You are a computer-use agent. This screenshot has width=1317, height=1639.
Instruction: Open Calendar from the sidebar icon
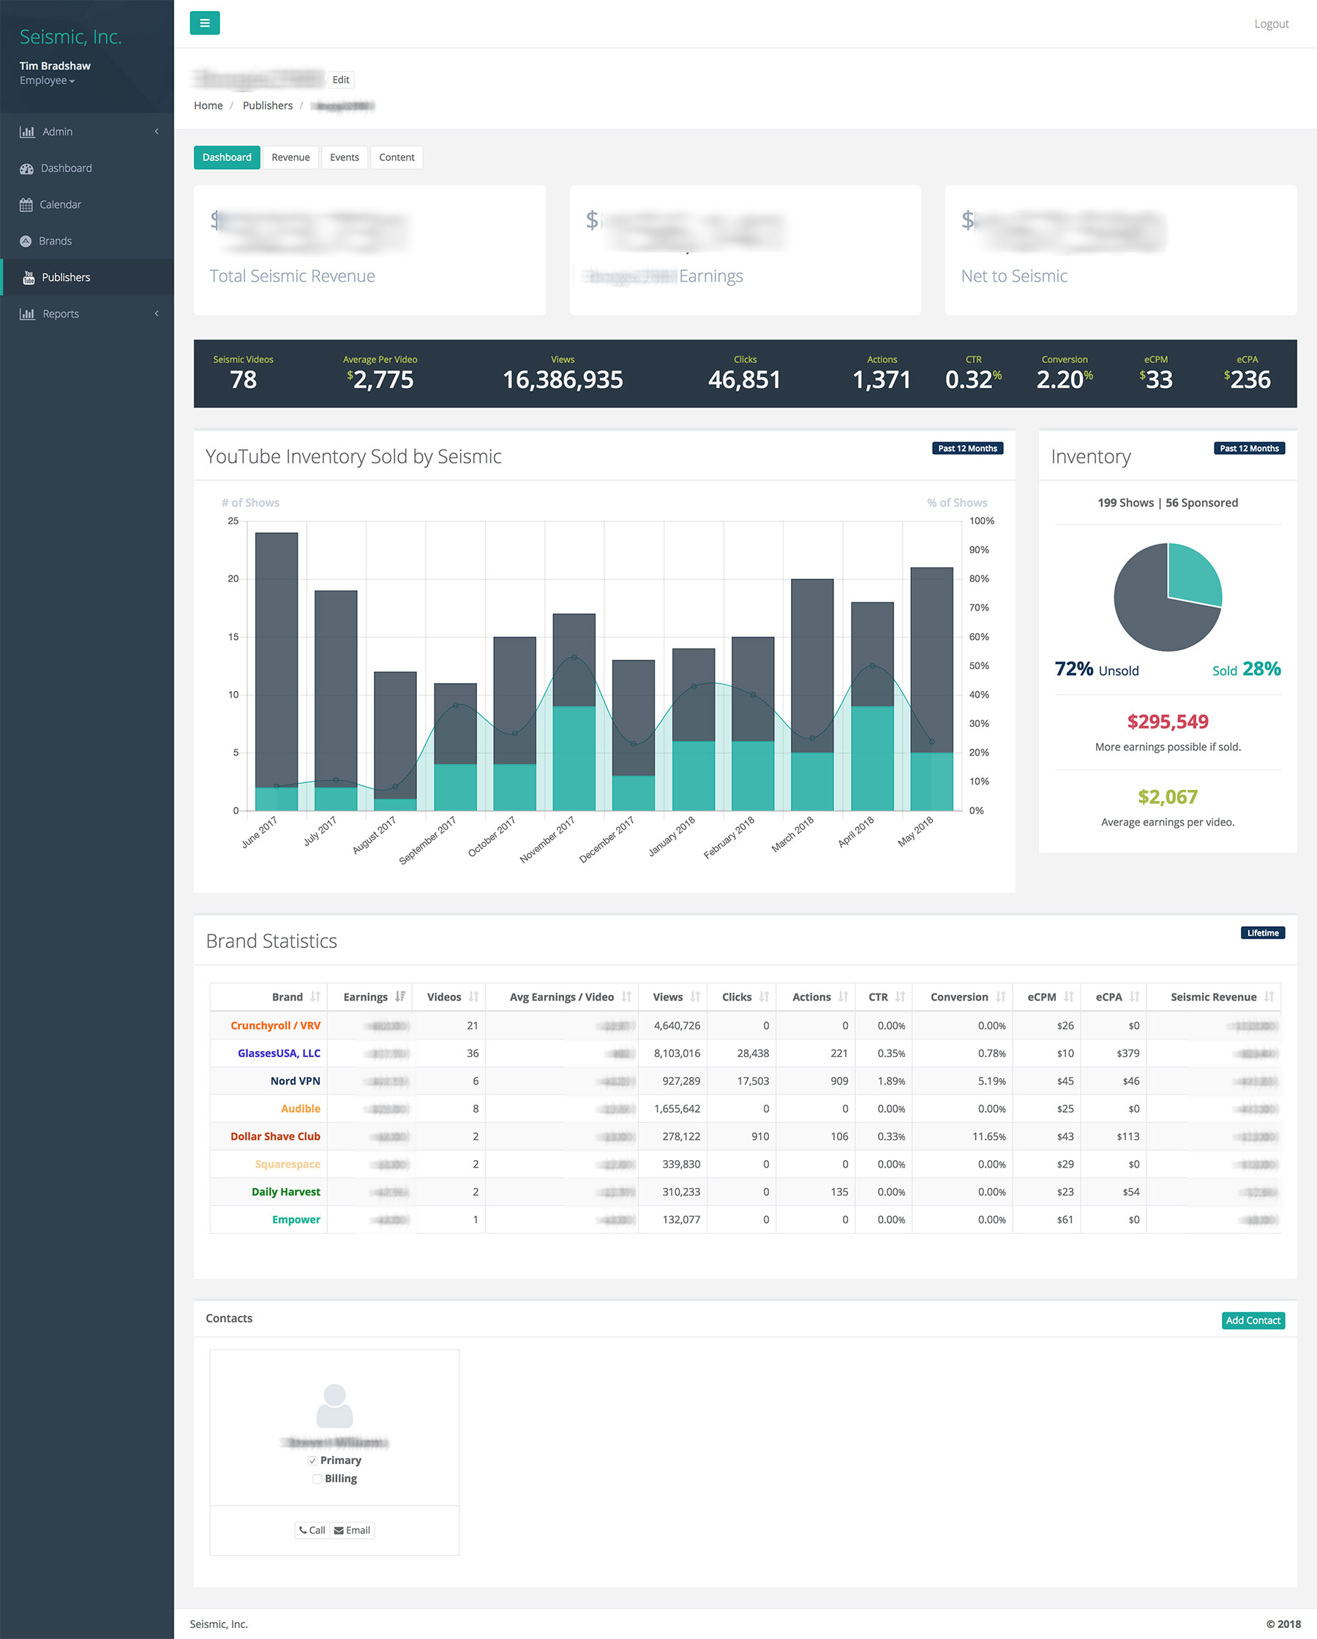tap(26, 205)
